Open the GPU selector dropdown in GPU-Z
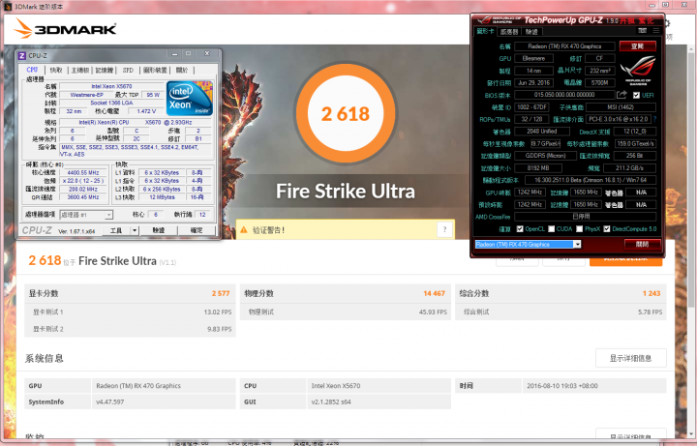The image size is (697, 446). coord(577,245)
